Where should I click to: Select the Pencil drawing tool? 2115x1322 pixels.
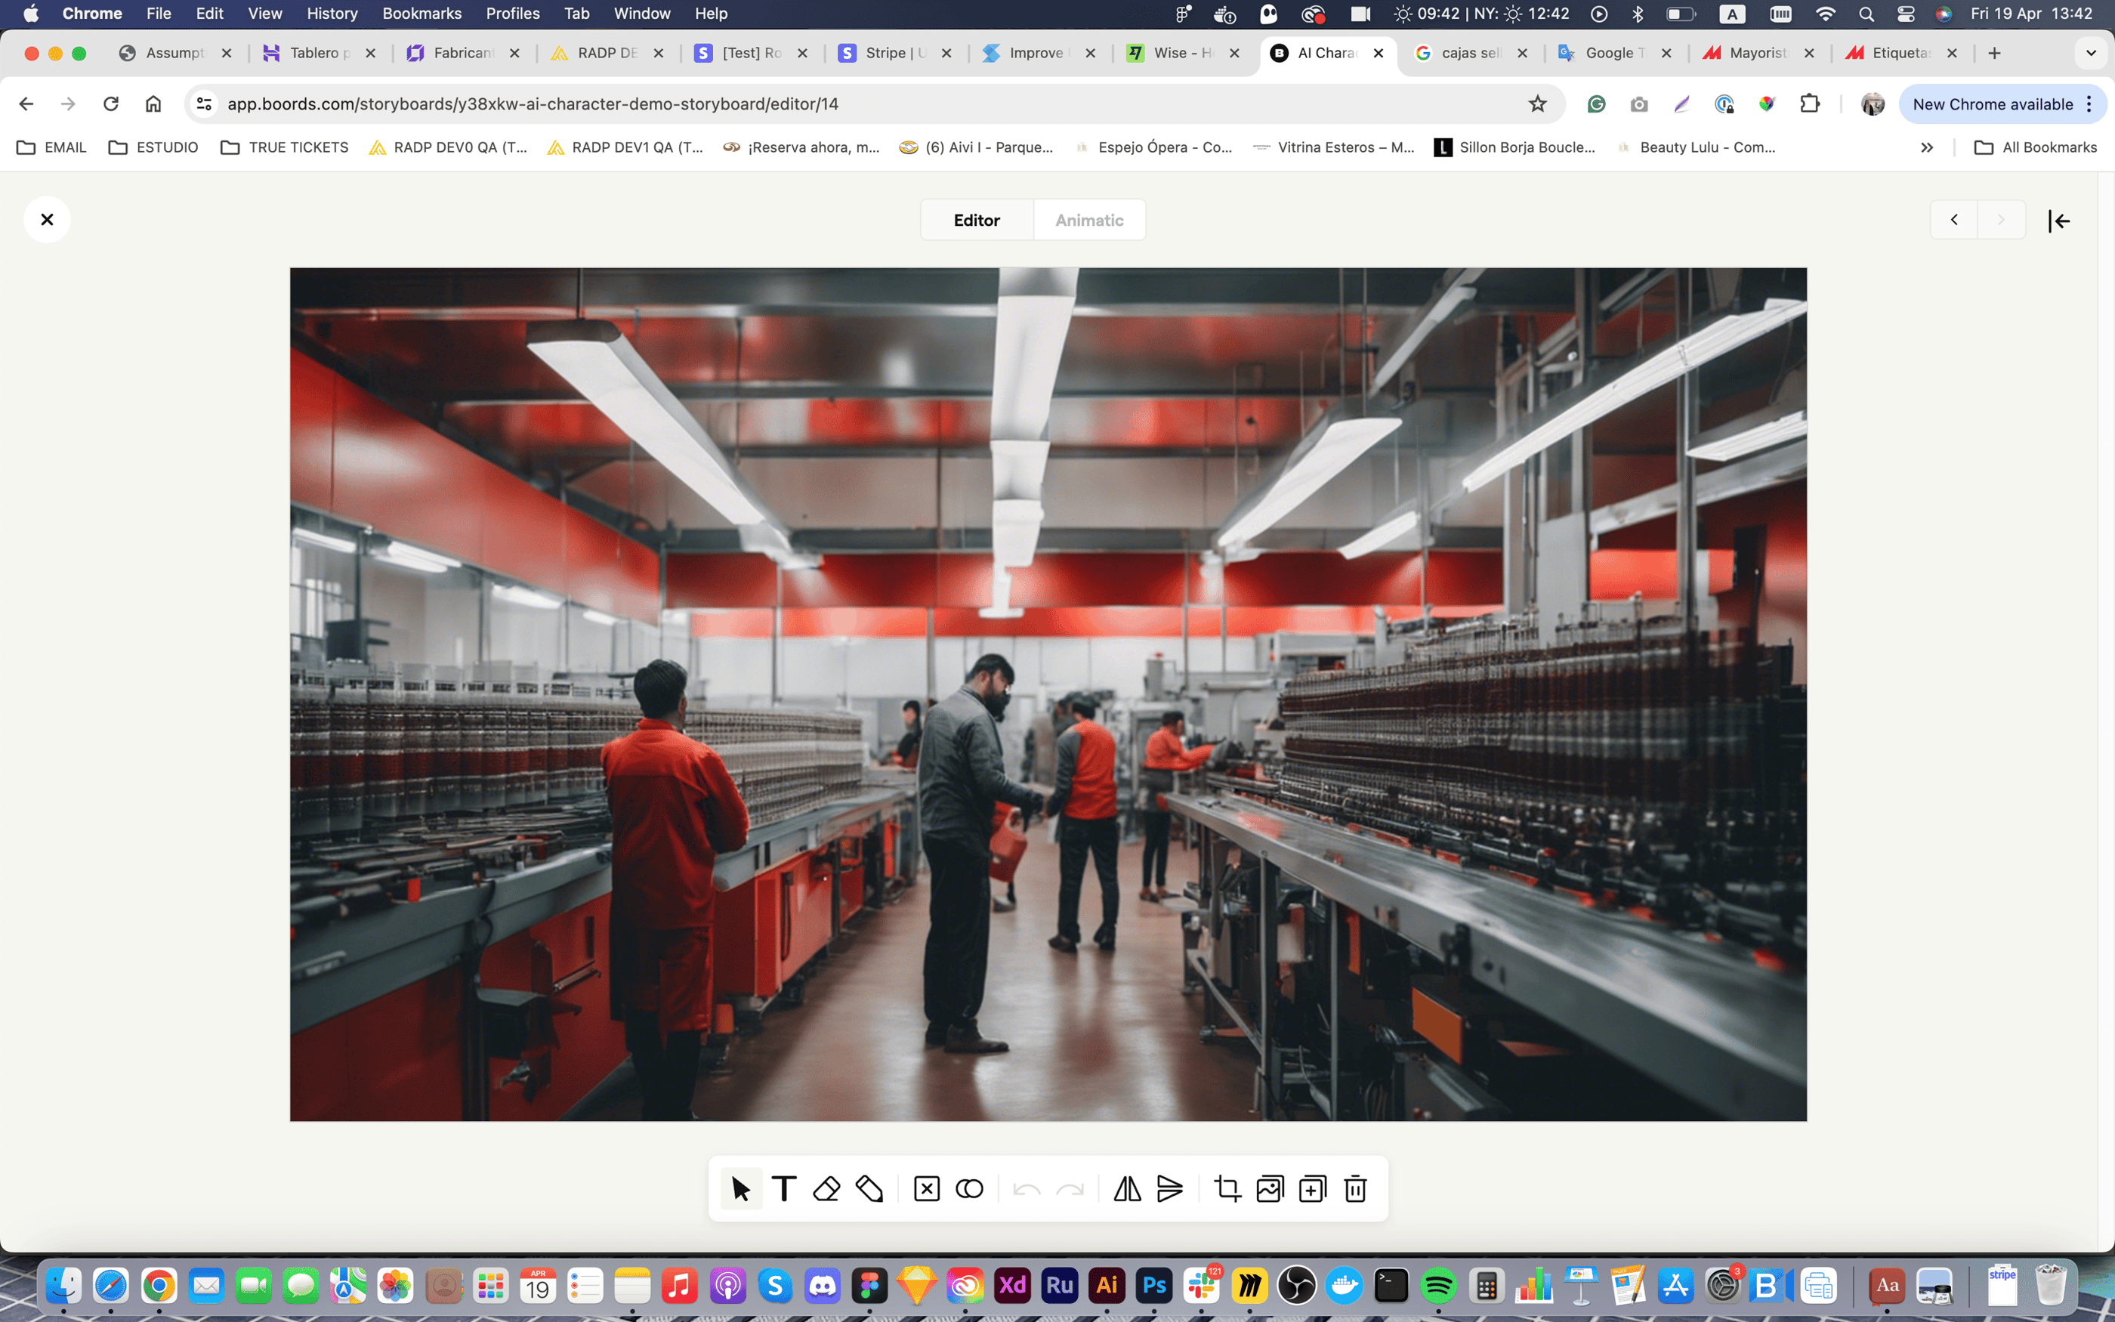(869, 1189)
